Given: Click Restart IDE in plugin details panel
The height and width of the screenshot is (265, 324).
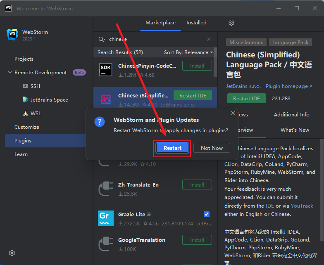Looking at the screenshot, I should pos(246,98).
